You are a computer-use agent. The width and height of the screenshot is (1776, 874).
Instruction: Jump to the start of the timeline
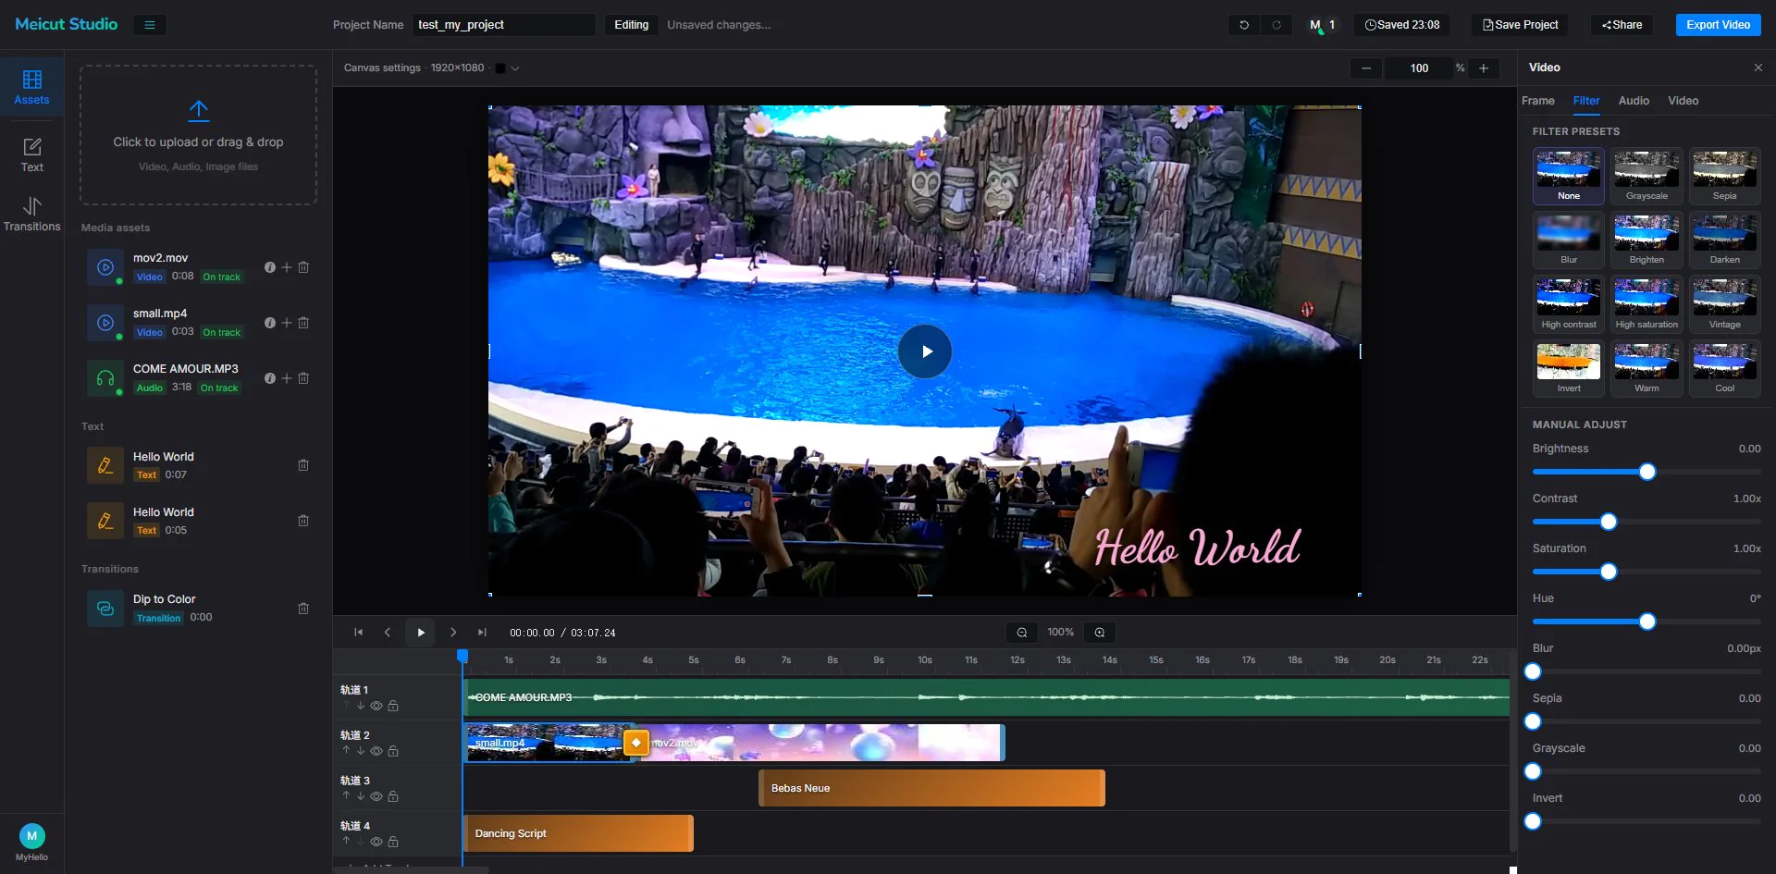(358, 633)
